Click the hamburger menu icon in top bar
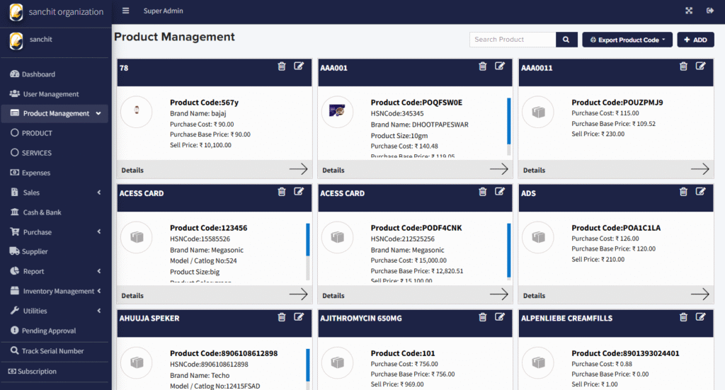 [126, 11]
